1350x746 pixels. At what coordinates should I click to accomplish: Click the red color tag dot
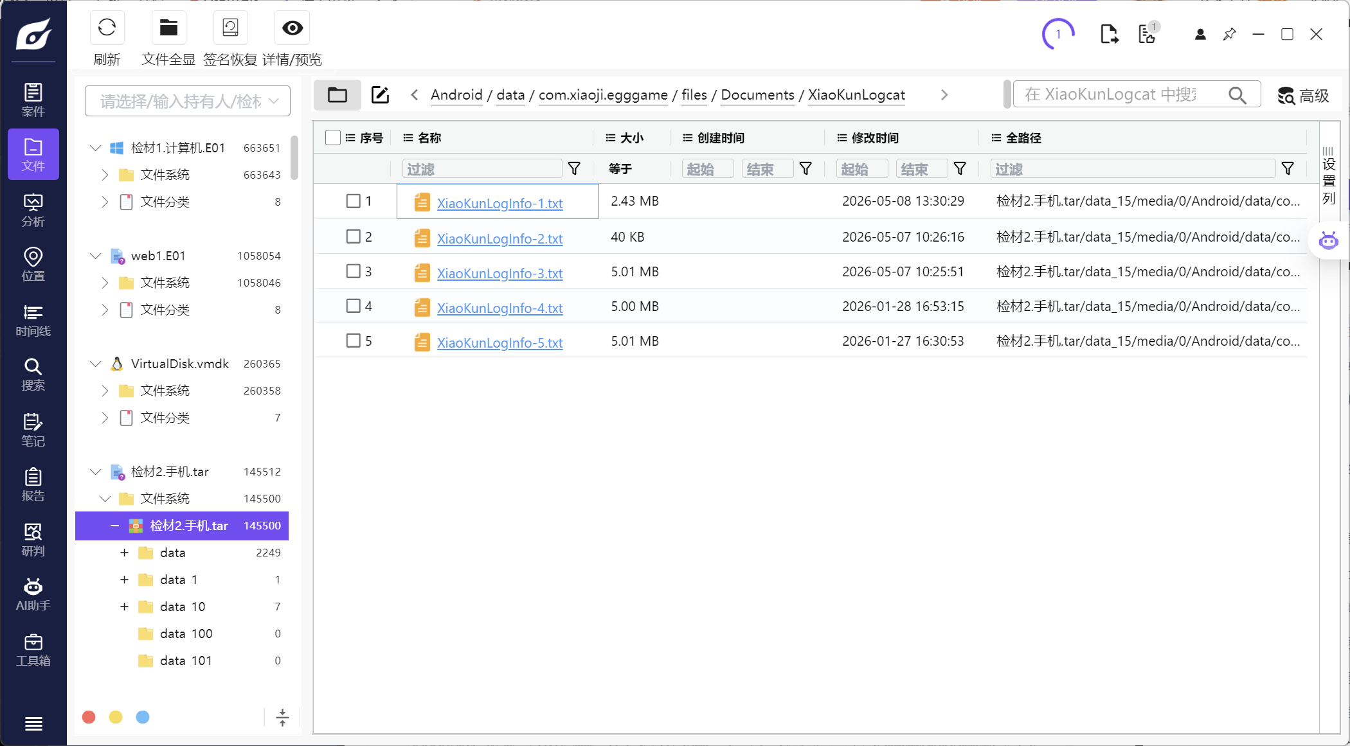(89, 717)
